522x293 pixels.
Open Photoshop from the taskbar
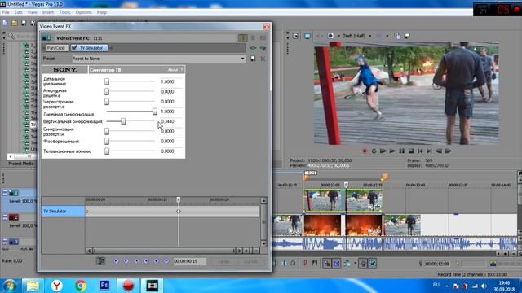[104, 286]
